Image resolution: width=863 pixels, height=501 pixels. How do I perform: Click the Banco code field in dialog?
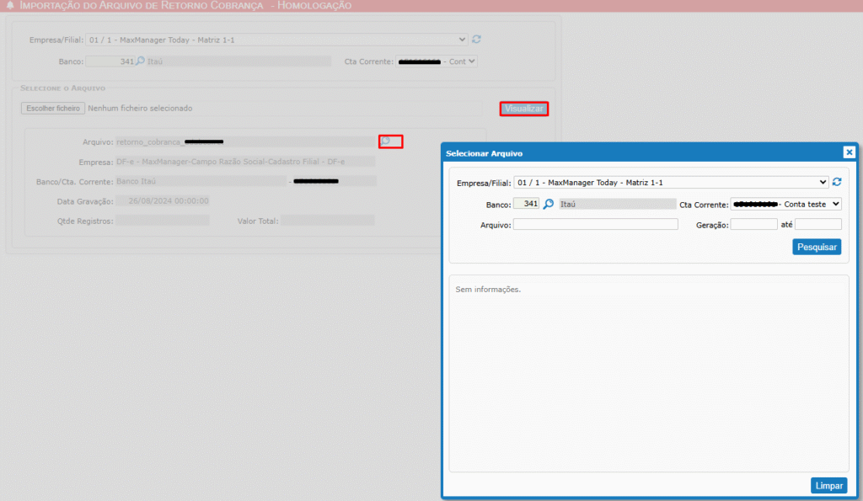click(x=526, y=204)
